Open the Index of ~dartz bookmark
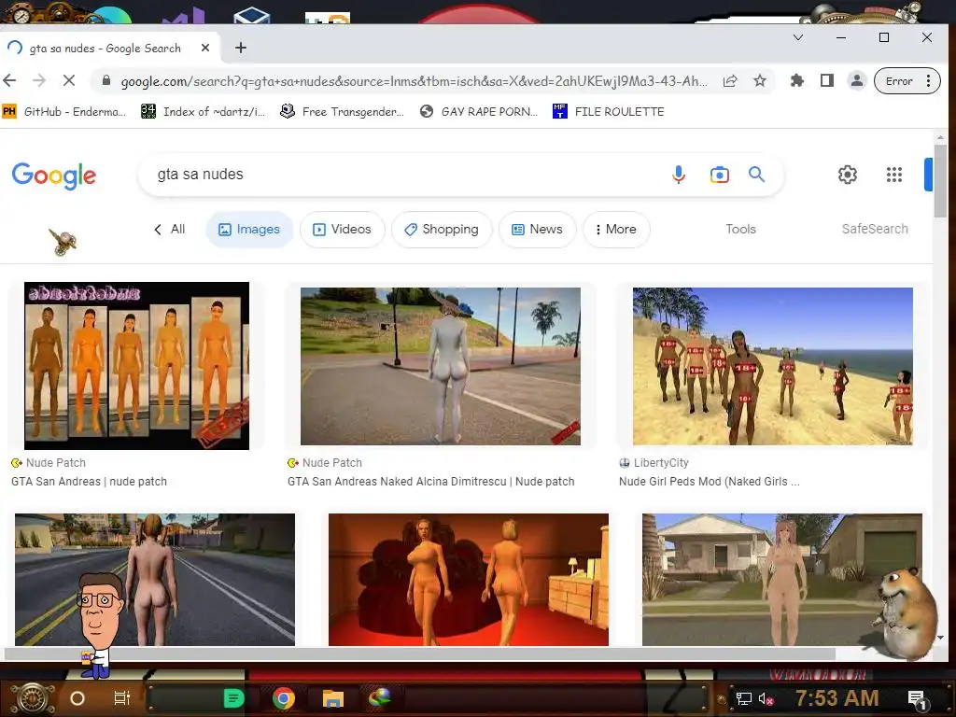 click(x=203, y=112)
